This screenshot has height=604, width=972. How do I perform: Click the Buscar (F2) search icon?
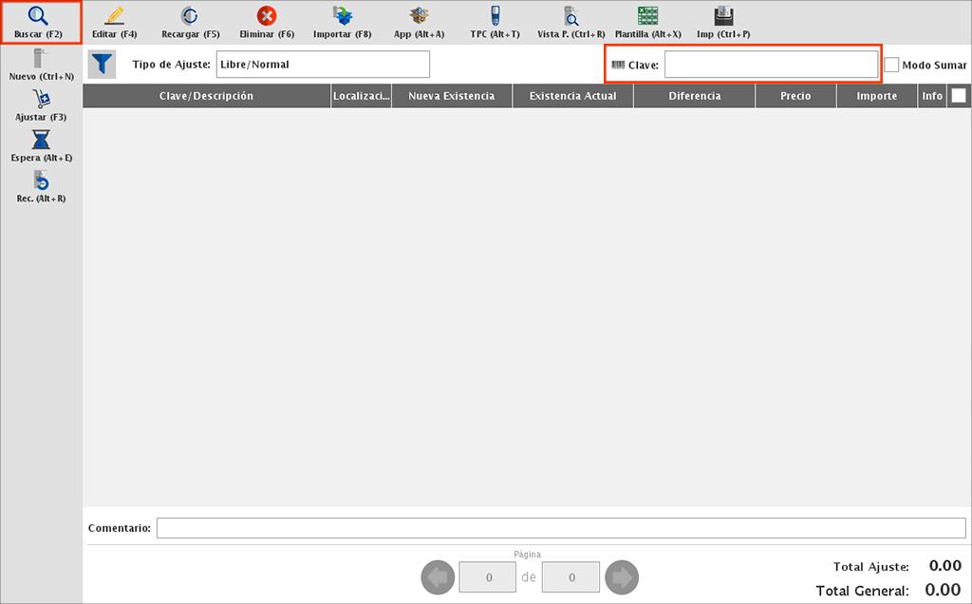39,16
